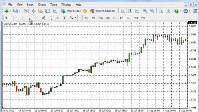Open the Help menu
The height and width of the screenshot is (112, 199).
tap(78, 5)
